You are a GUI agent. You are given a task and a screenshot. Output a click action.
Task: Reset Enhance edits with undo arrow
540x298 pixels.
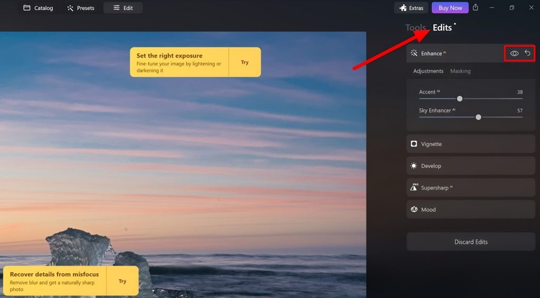[x=527, y=53]
